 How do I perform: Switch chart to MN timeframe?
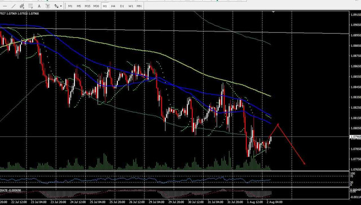tap(139, 6)
